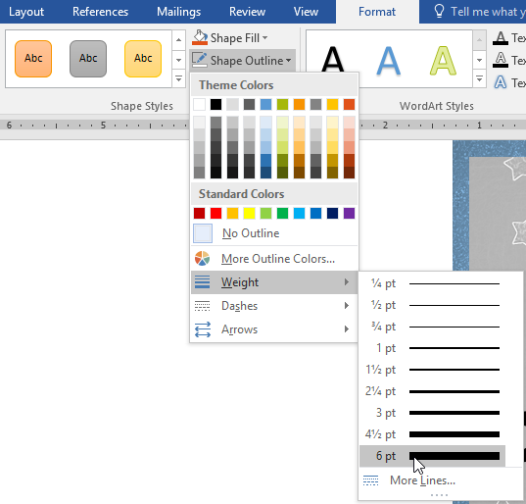This screenshot has height=504, width=526.
Task: Apply the orange Abc shape style
Action: pyautogui.click(x=33, y=59)
